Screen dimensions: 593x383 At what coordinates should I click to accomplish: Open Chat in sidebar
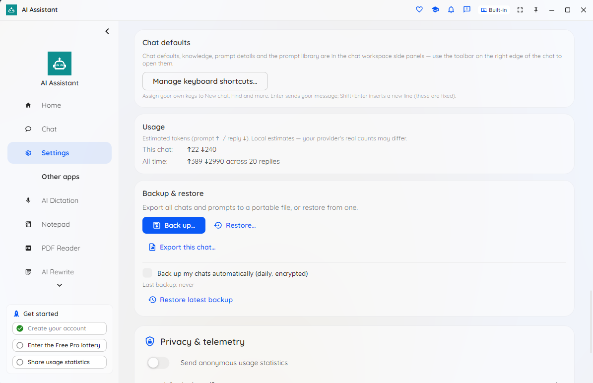coord(60,129)
